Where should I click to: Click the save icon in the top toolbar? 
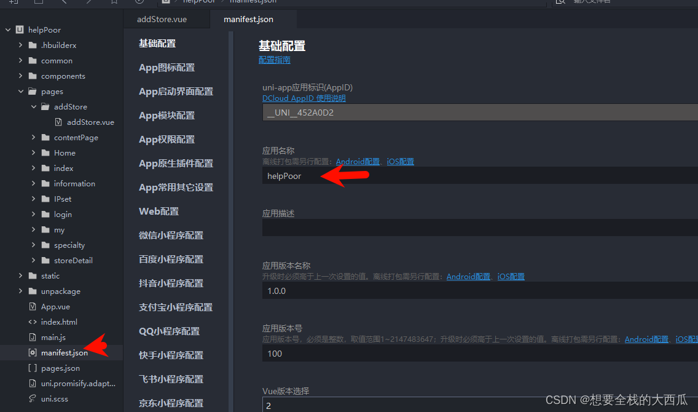(38, 2)
